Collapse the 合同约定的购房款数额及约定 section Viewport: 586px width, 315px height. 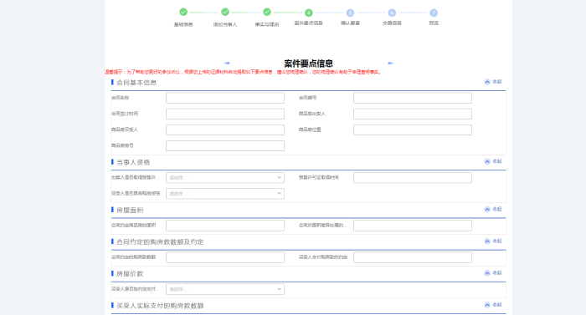click(x=493, y=241)
